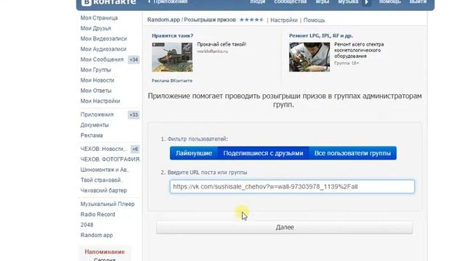The image size is (465, 261).
Task: Open Шиномонтаж и Ав.. group link
Action: point(105,170)
